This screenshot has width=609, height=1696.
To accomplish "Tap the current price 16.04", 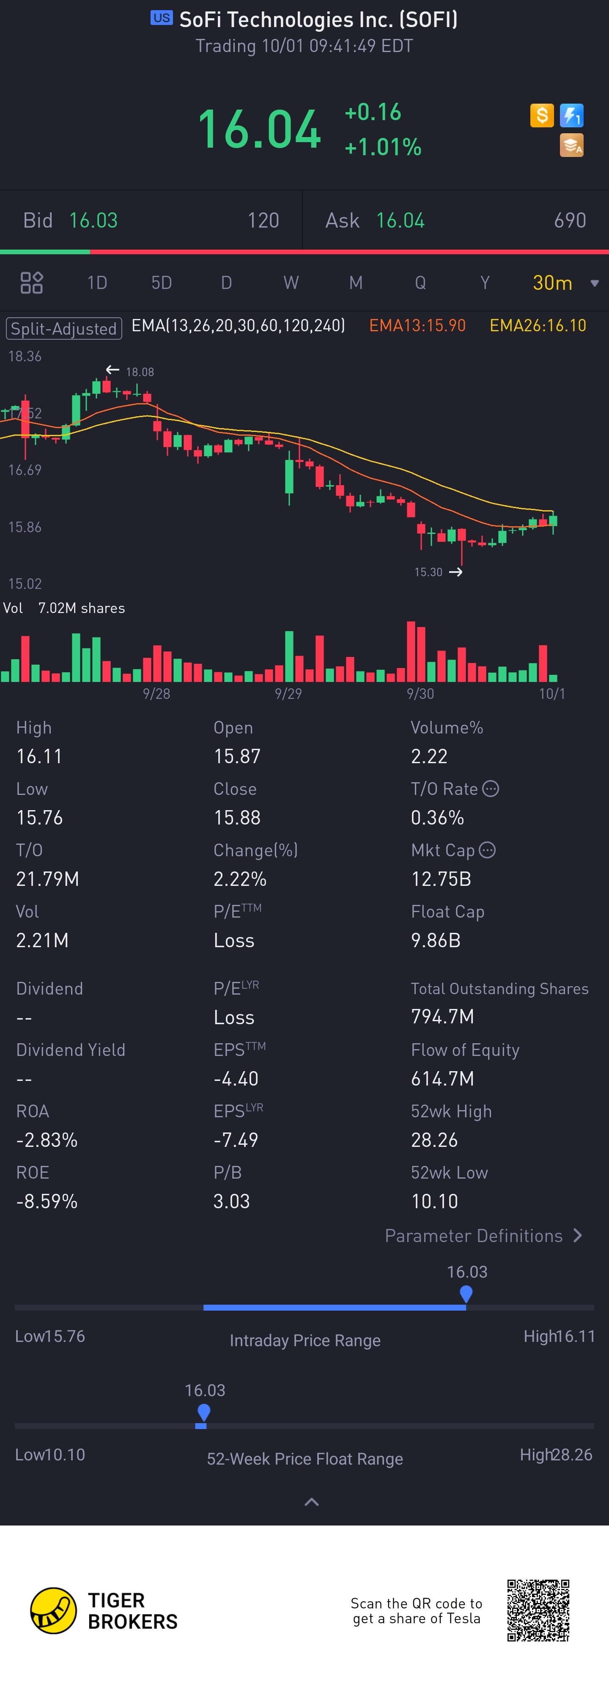I will point(259,129).
